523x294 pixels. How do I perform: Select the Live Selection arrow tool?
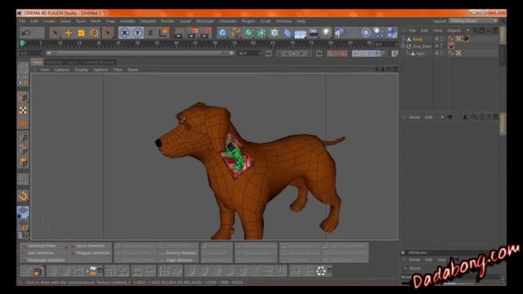pos(56,33)
